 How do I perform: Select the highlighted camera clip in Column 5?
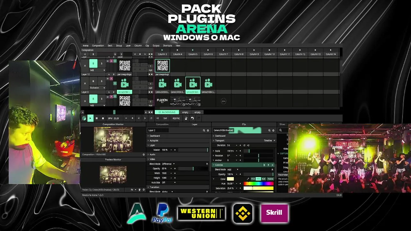pos(193,84)
